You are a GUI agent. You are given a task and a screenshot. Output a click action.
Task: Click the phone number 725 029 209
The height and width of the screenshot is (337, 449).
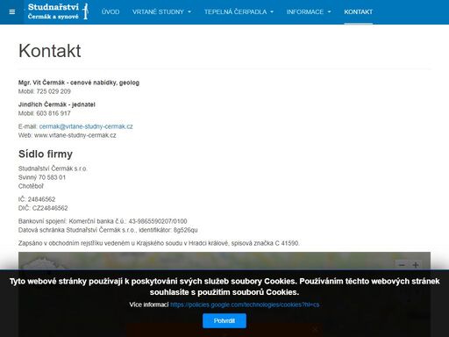pos(53,91)
